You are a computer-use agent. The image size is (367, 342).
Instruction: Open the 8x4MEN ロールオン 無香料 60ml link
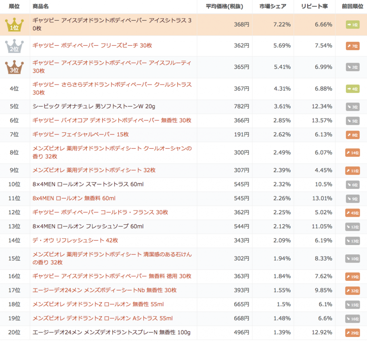74,198
